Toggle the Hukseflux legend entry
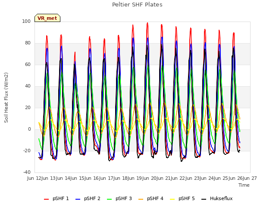Screen dimensions: 276x207 click(217, 198)
